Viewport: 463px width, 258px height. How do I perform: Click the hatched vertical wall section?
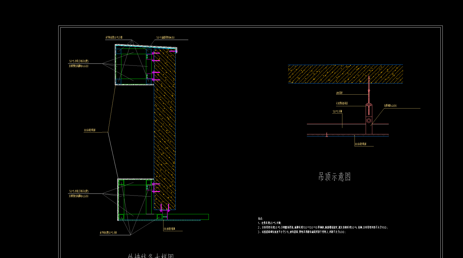click(x=165, y=129)
